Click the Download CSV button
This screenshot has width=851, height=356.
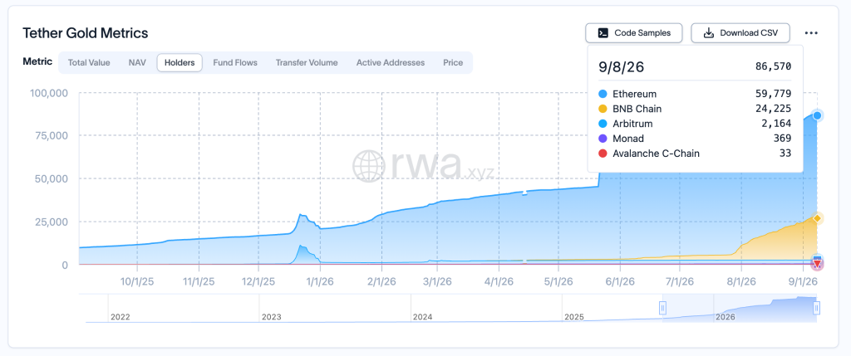pyautogui.click(x=740, y=33)
